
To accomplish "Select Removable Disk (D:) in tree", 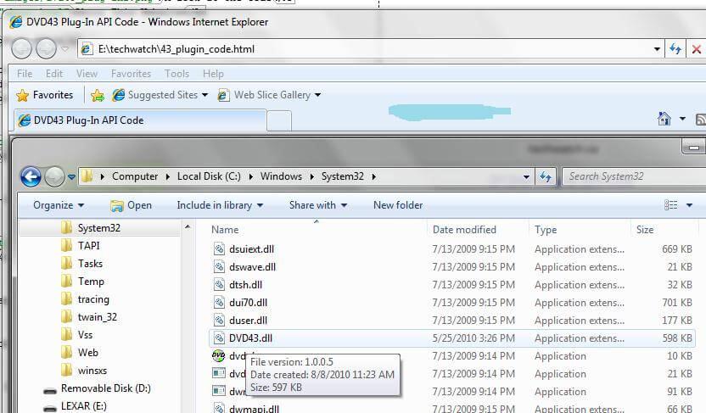I will coord(105,388).
